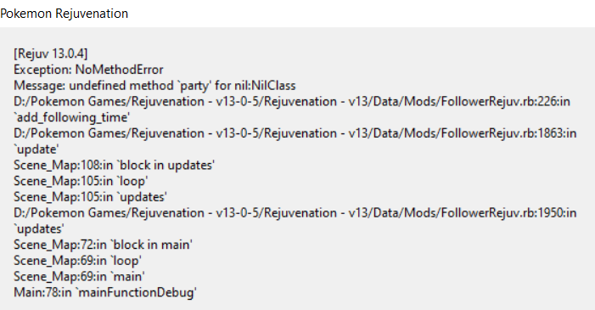Click Scene_Map:105 `loop' line

pos(81,181)
